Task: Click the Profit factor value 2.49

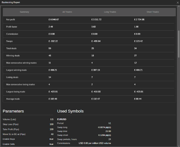Action: click(x=51, y=27)
